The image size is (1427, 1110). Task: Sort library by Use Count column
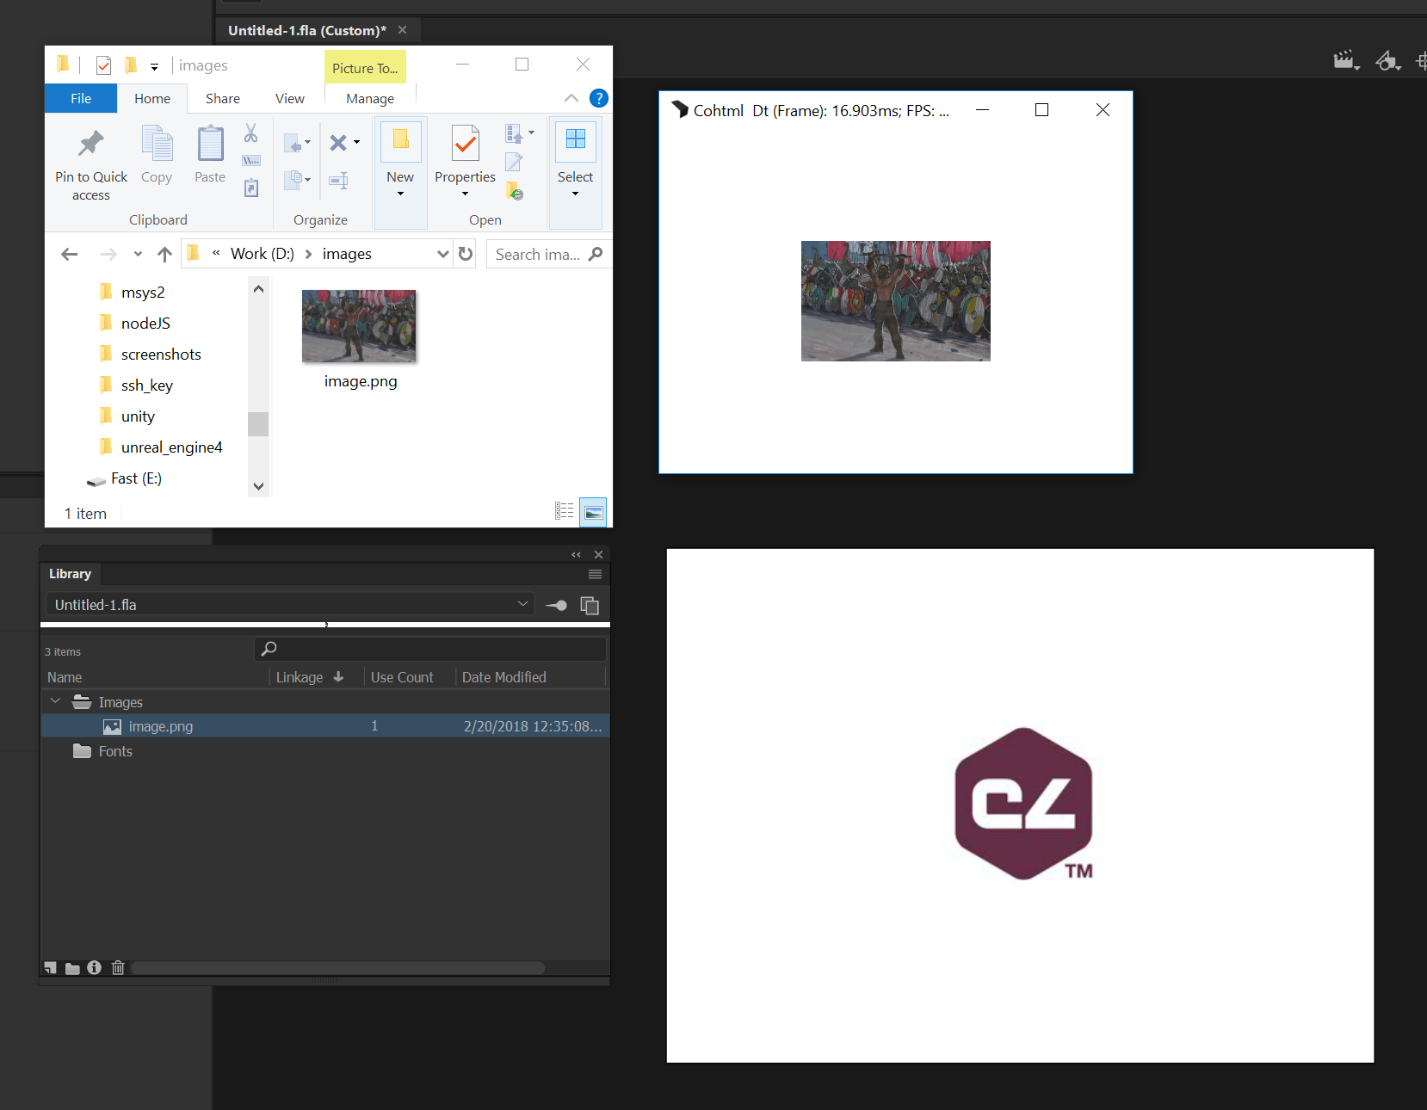[402, 677]
